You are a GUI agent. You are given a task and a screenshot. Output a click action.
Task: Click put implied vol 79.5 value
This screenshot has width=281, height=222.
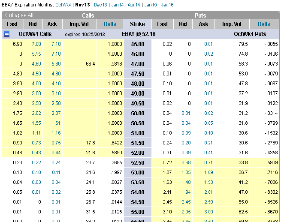pos(243,44)
